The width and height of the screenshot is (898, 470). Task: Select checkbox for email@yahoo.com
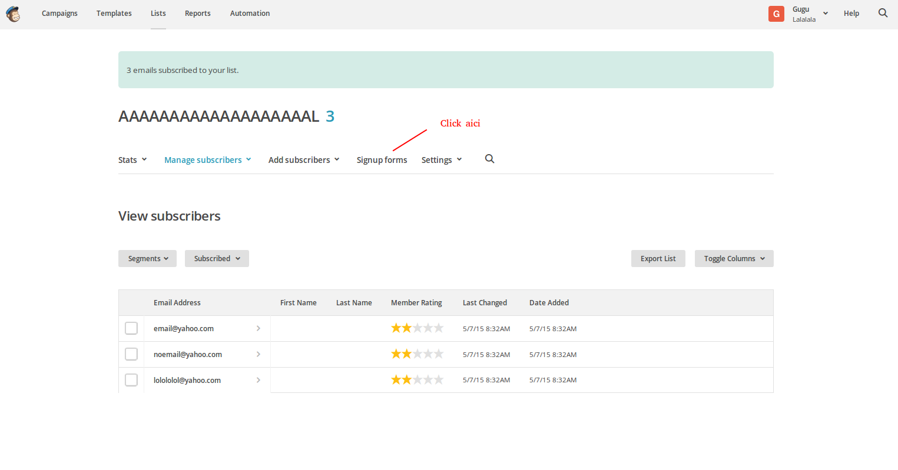click(x=131, y=328)
